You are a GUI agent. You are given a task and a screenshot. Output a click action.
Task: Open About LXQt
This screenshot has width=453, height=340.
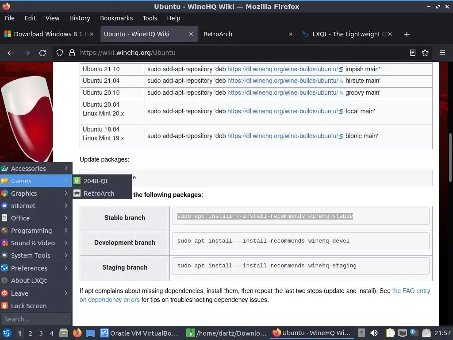[36, 281]
